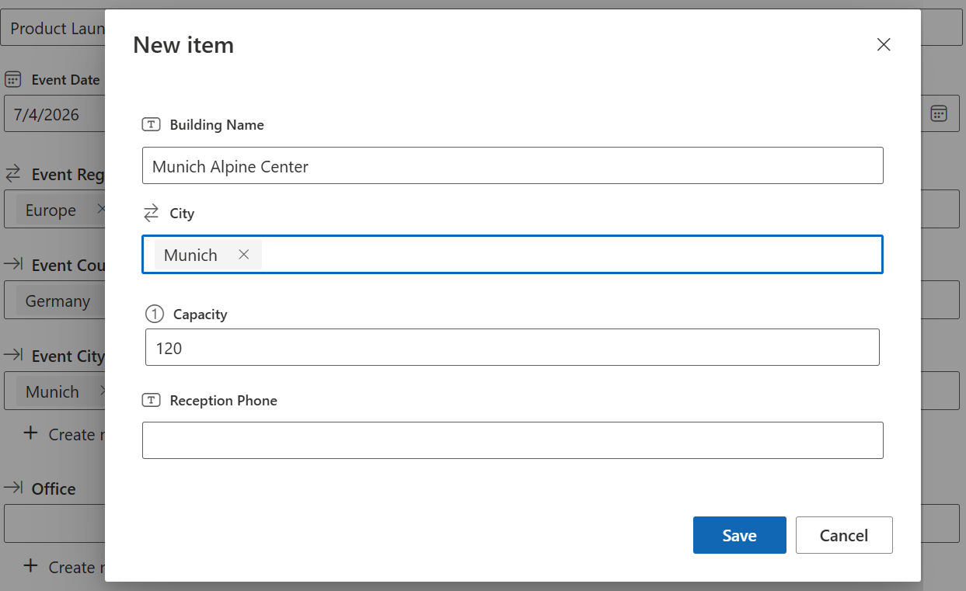Click into the Capacity number field
This screenshot has width=966, height=591.
pyautogui.click(x=512, y=348)
